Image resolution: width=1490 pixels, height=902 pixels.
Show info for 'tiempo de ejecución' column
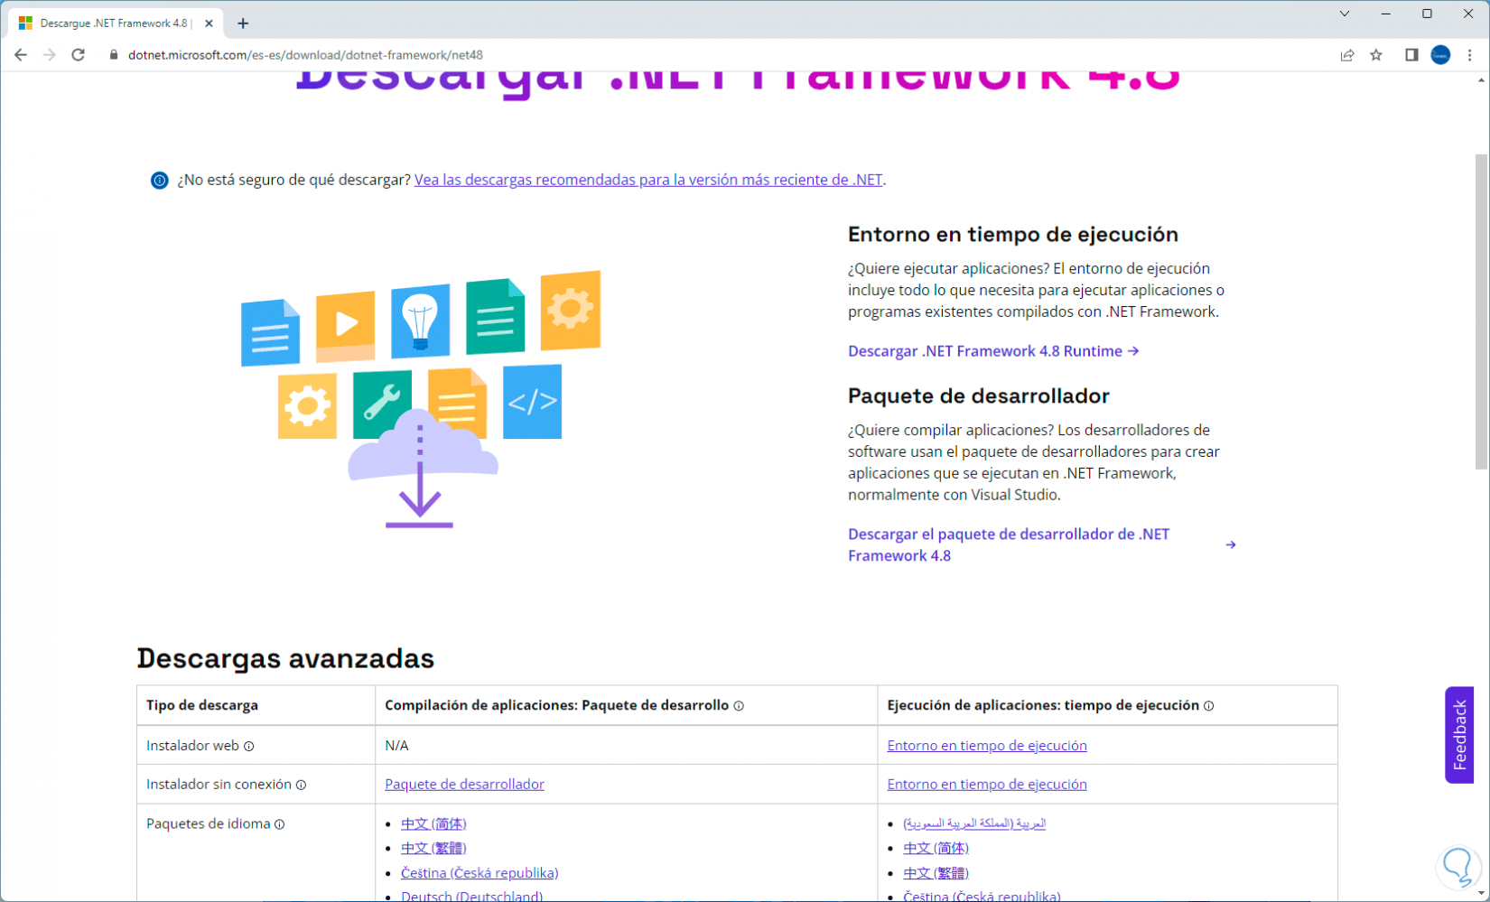click(1209, 706)
